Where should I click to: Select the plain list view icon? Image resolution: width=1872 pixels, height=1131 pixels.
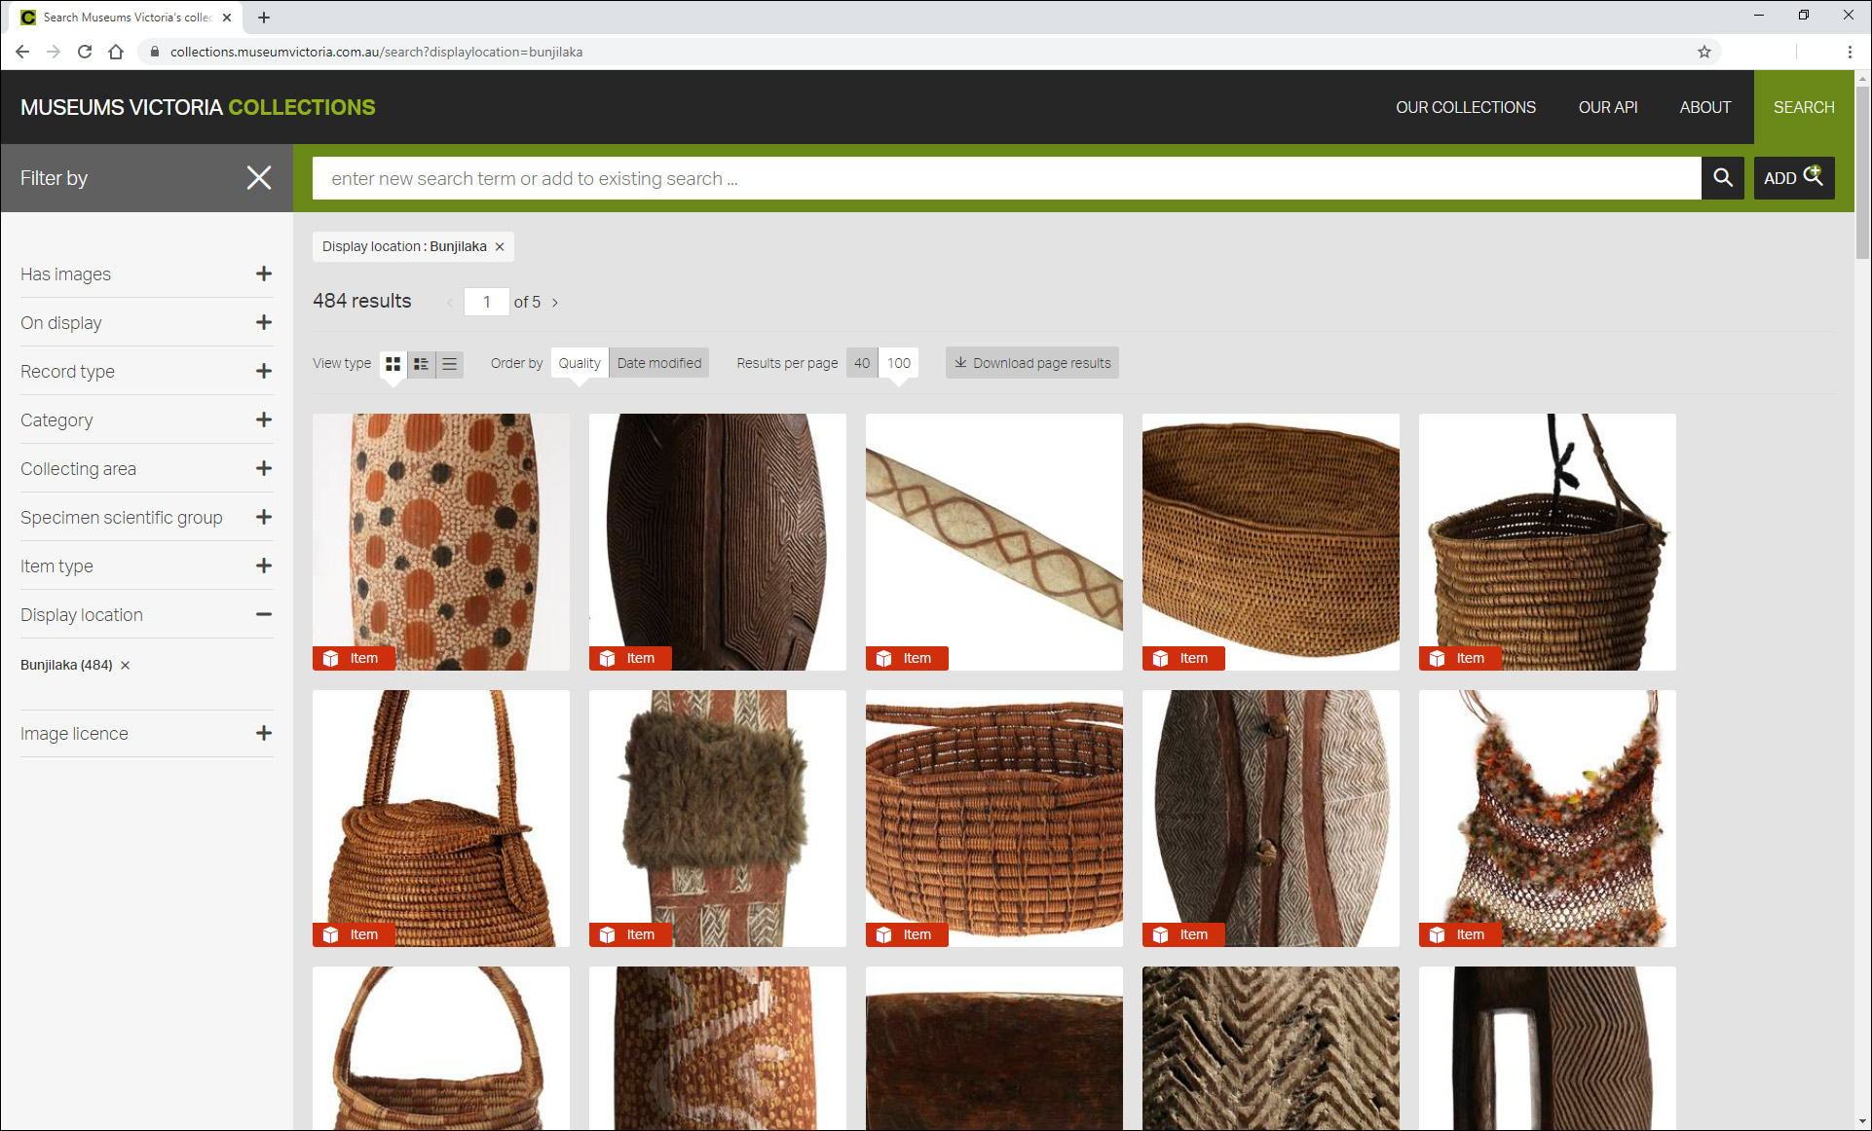coord(450,363)
